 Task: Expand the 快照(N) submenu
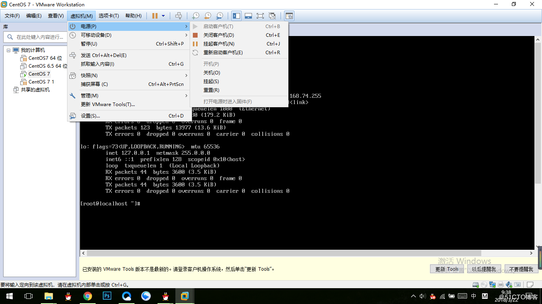[129, 76]
